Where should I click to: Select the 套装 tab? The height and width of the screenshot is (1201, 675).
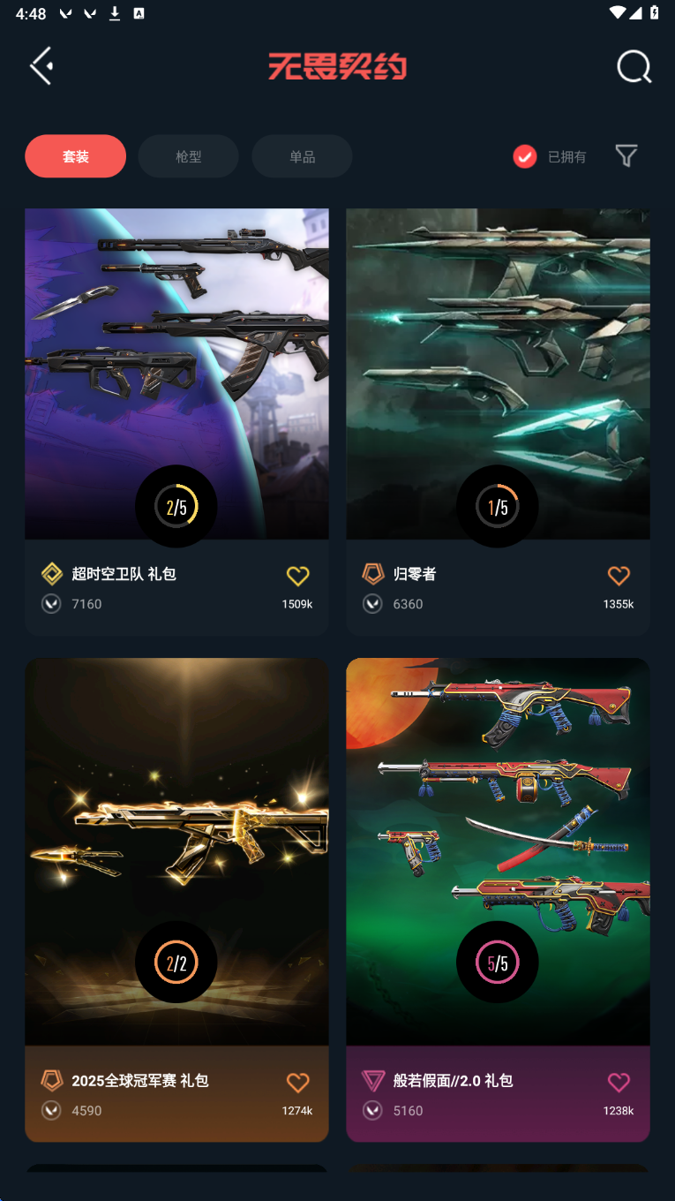(76, 156)
